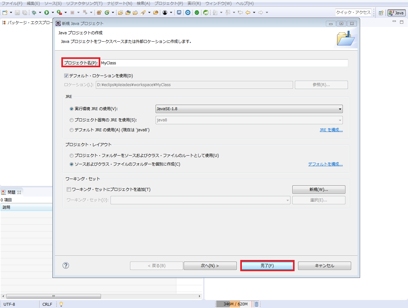Select 実行環境 JRE の使用 radio button
Viewport: 408px width, 308px height.
(x=72, y=109)
